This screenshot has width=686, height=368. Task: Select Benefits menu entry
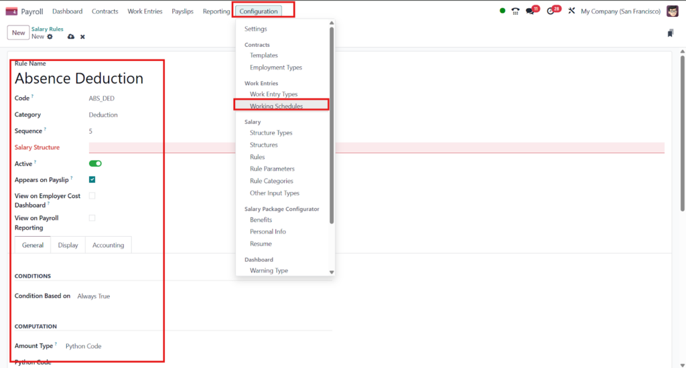coord(261,220)
